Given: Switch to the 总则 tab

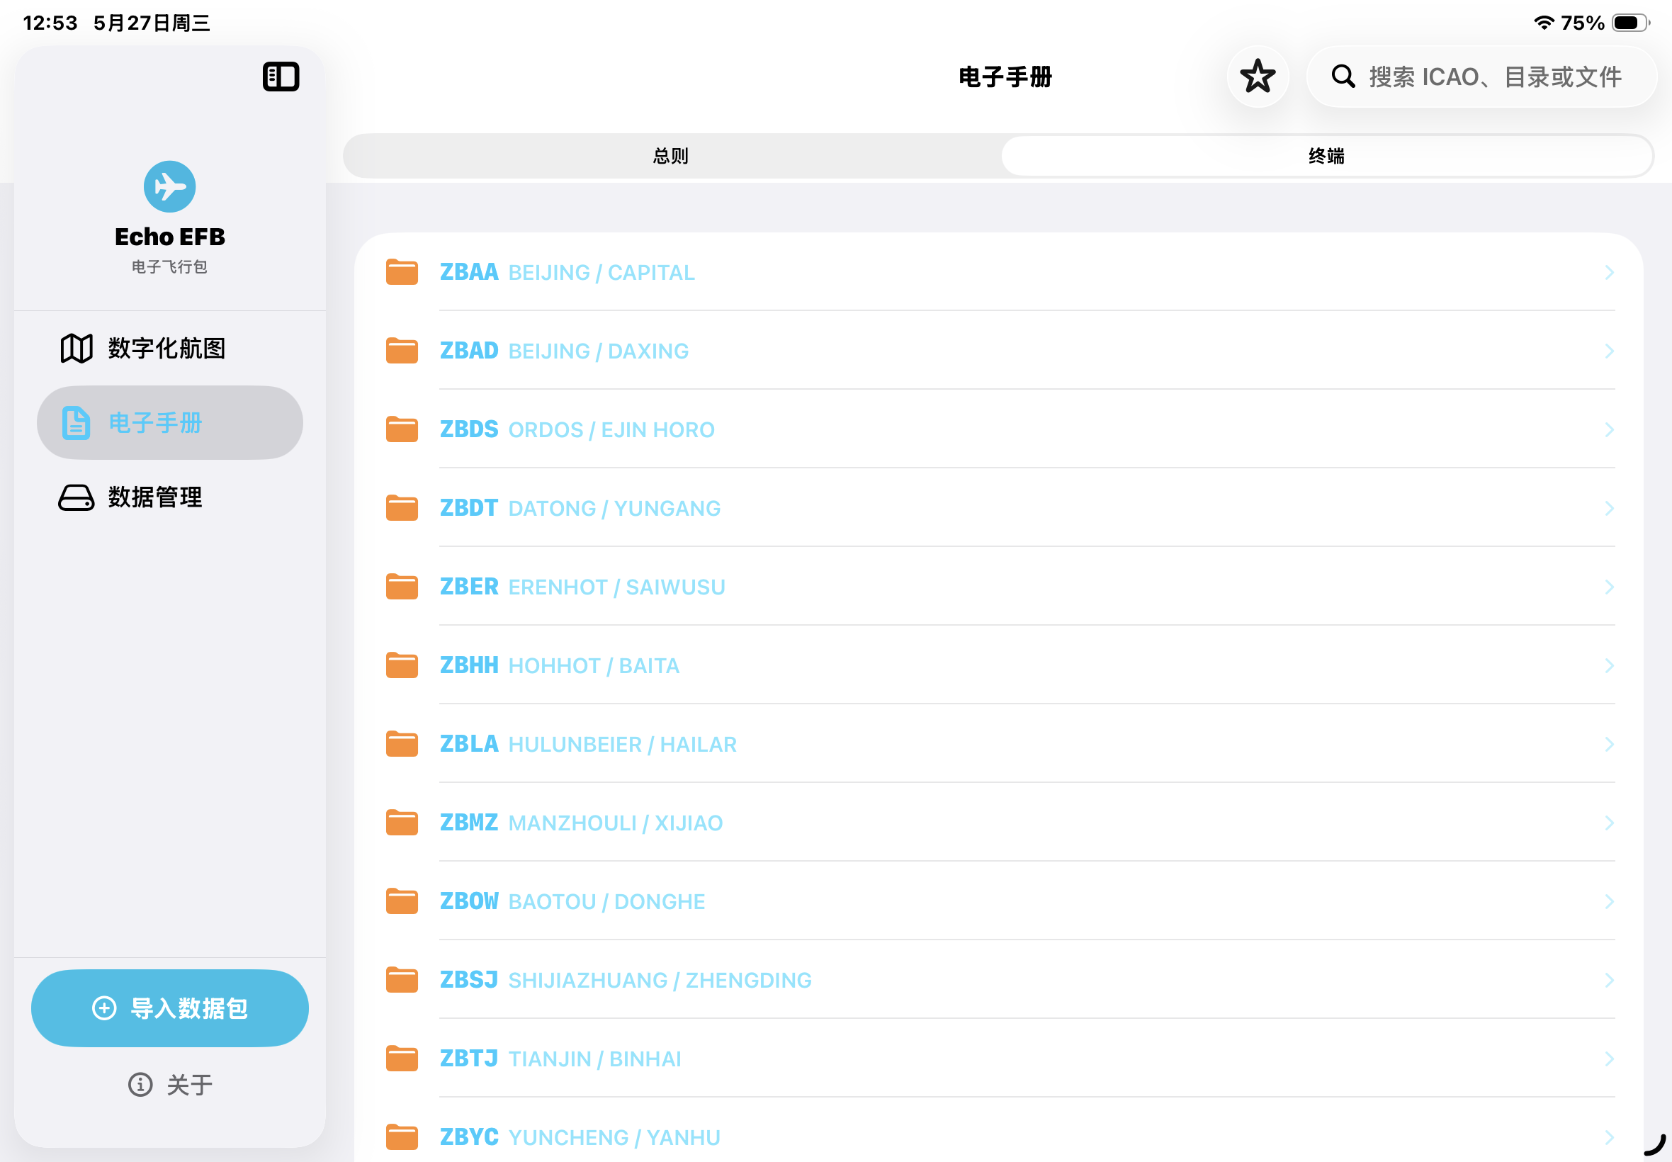Looking at the screenshot, I should pyautogui.click(x=671, y=156).
